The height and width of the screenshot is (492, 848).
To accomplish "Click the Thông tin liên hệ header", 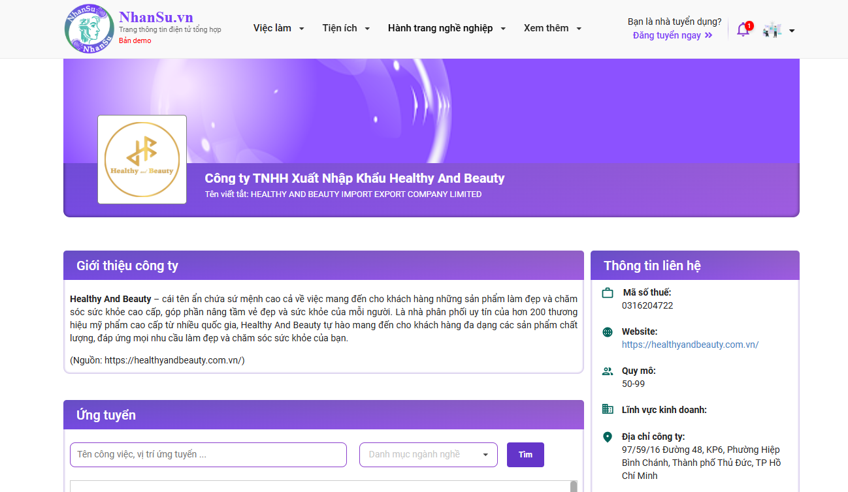I will pyautogui.click(x=695, y=266).
